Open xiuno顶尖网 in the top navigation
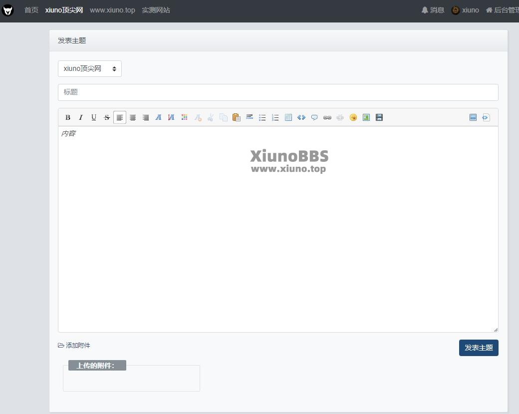 coord(64,10)
